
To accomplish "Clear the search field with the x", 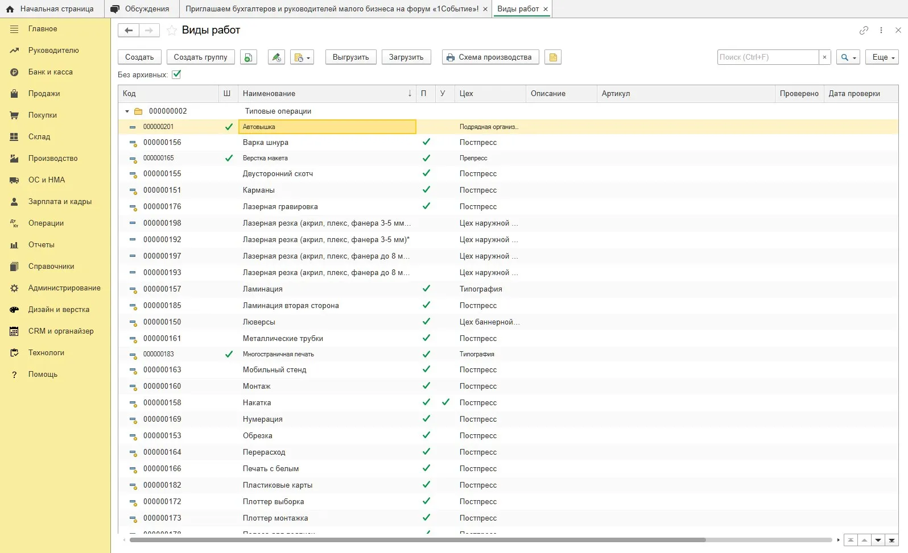I will point(824,57).
